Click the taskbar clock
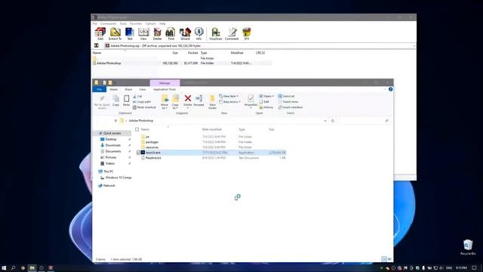The image size is (483, 272). click(461, 268)
